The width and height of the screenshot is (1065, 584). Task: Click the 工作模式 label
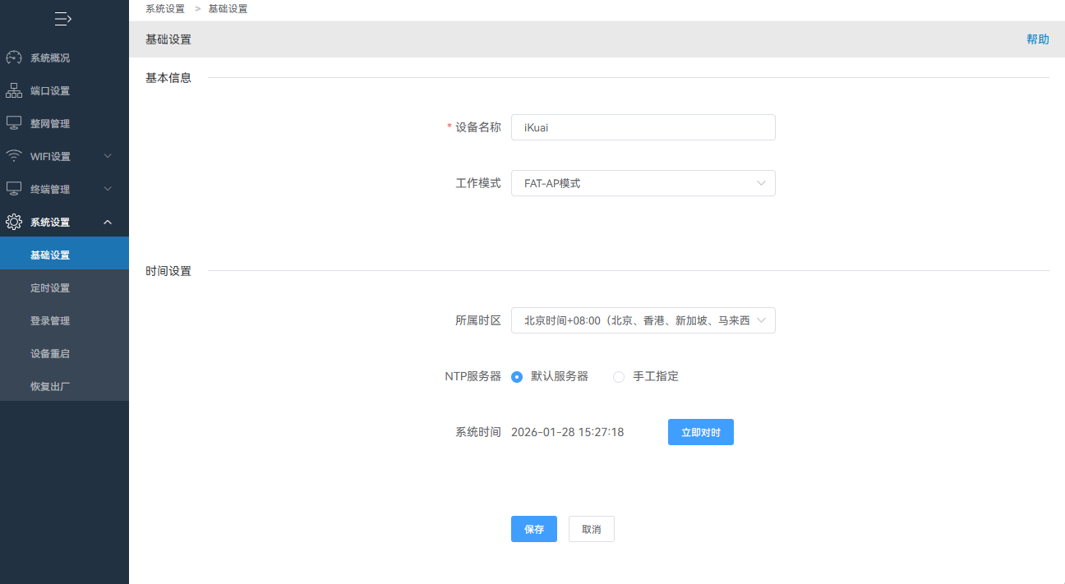pos(478,183)
